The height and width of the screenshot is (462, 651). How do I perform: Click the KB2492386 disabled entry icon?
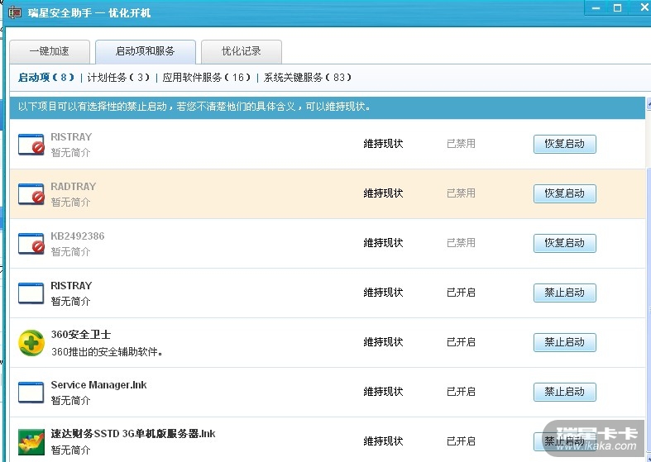tap(31, 244)
